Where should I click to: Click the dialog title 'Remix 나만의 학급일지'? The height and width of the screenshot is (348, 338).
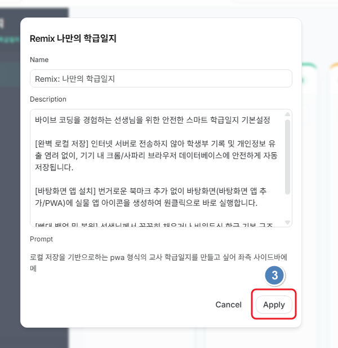(x=73, y=38)
